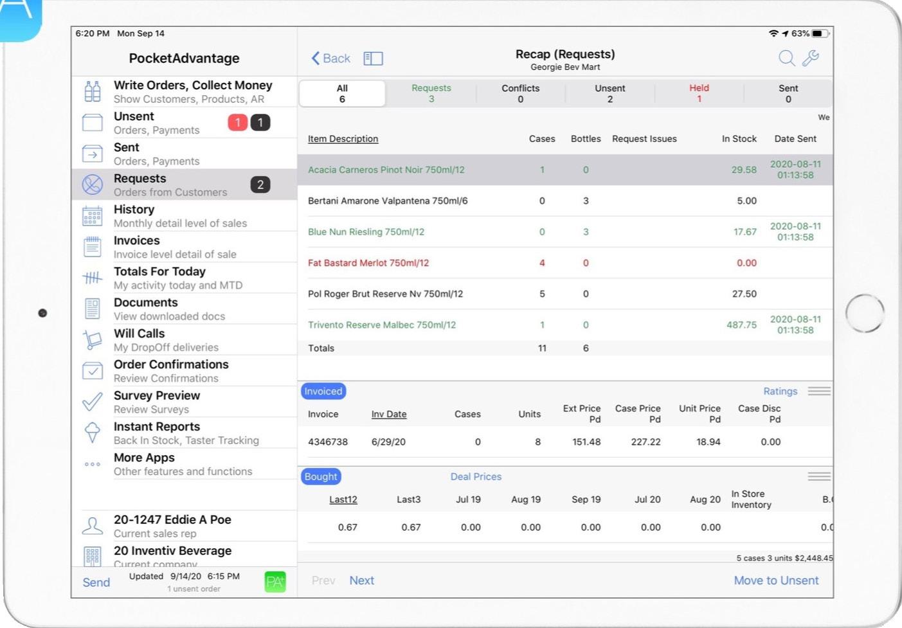Select Pol Roger Brut Reserve row

565,294
